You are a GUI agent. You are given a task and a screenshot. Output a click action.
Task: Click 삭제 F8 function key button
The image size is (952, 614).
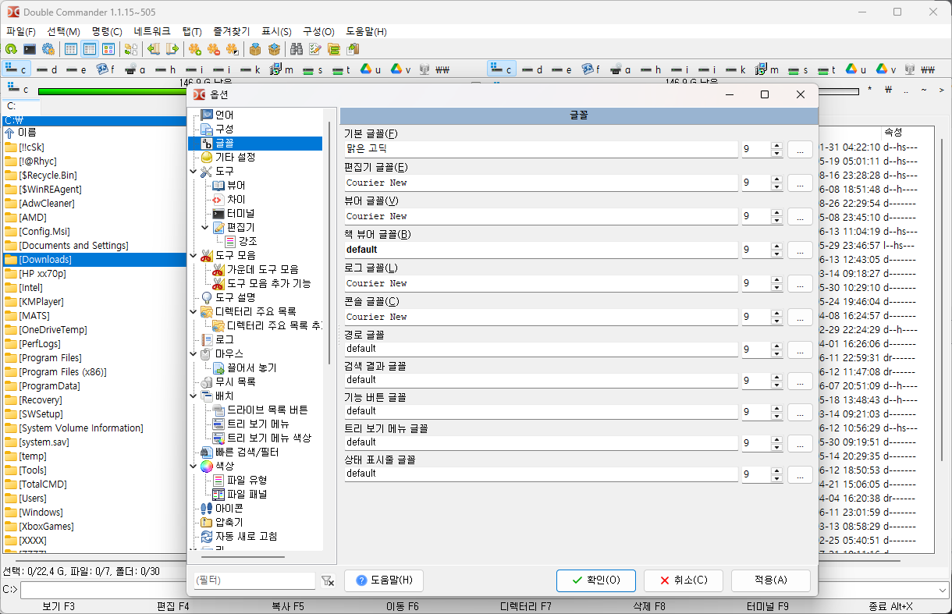pyautogui.click(x=649, y=606)
